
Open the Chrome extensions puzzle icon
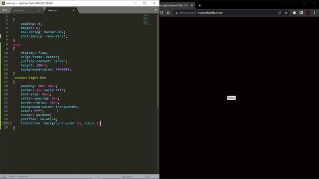[295, 13]
